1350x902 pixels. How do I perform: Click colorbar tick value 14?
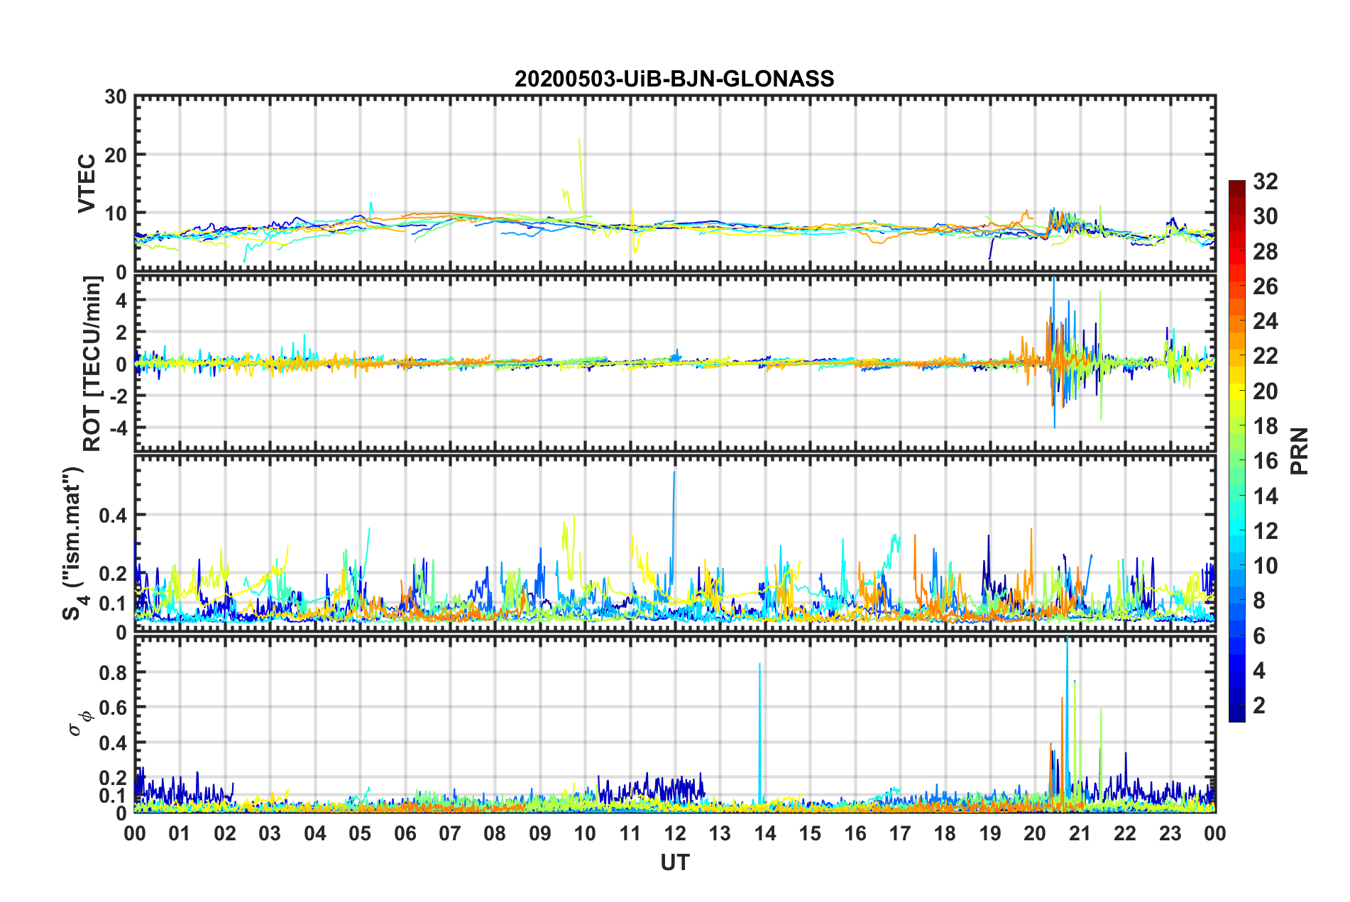coord(1266,496)
